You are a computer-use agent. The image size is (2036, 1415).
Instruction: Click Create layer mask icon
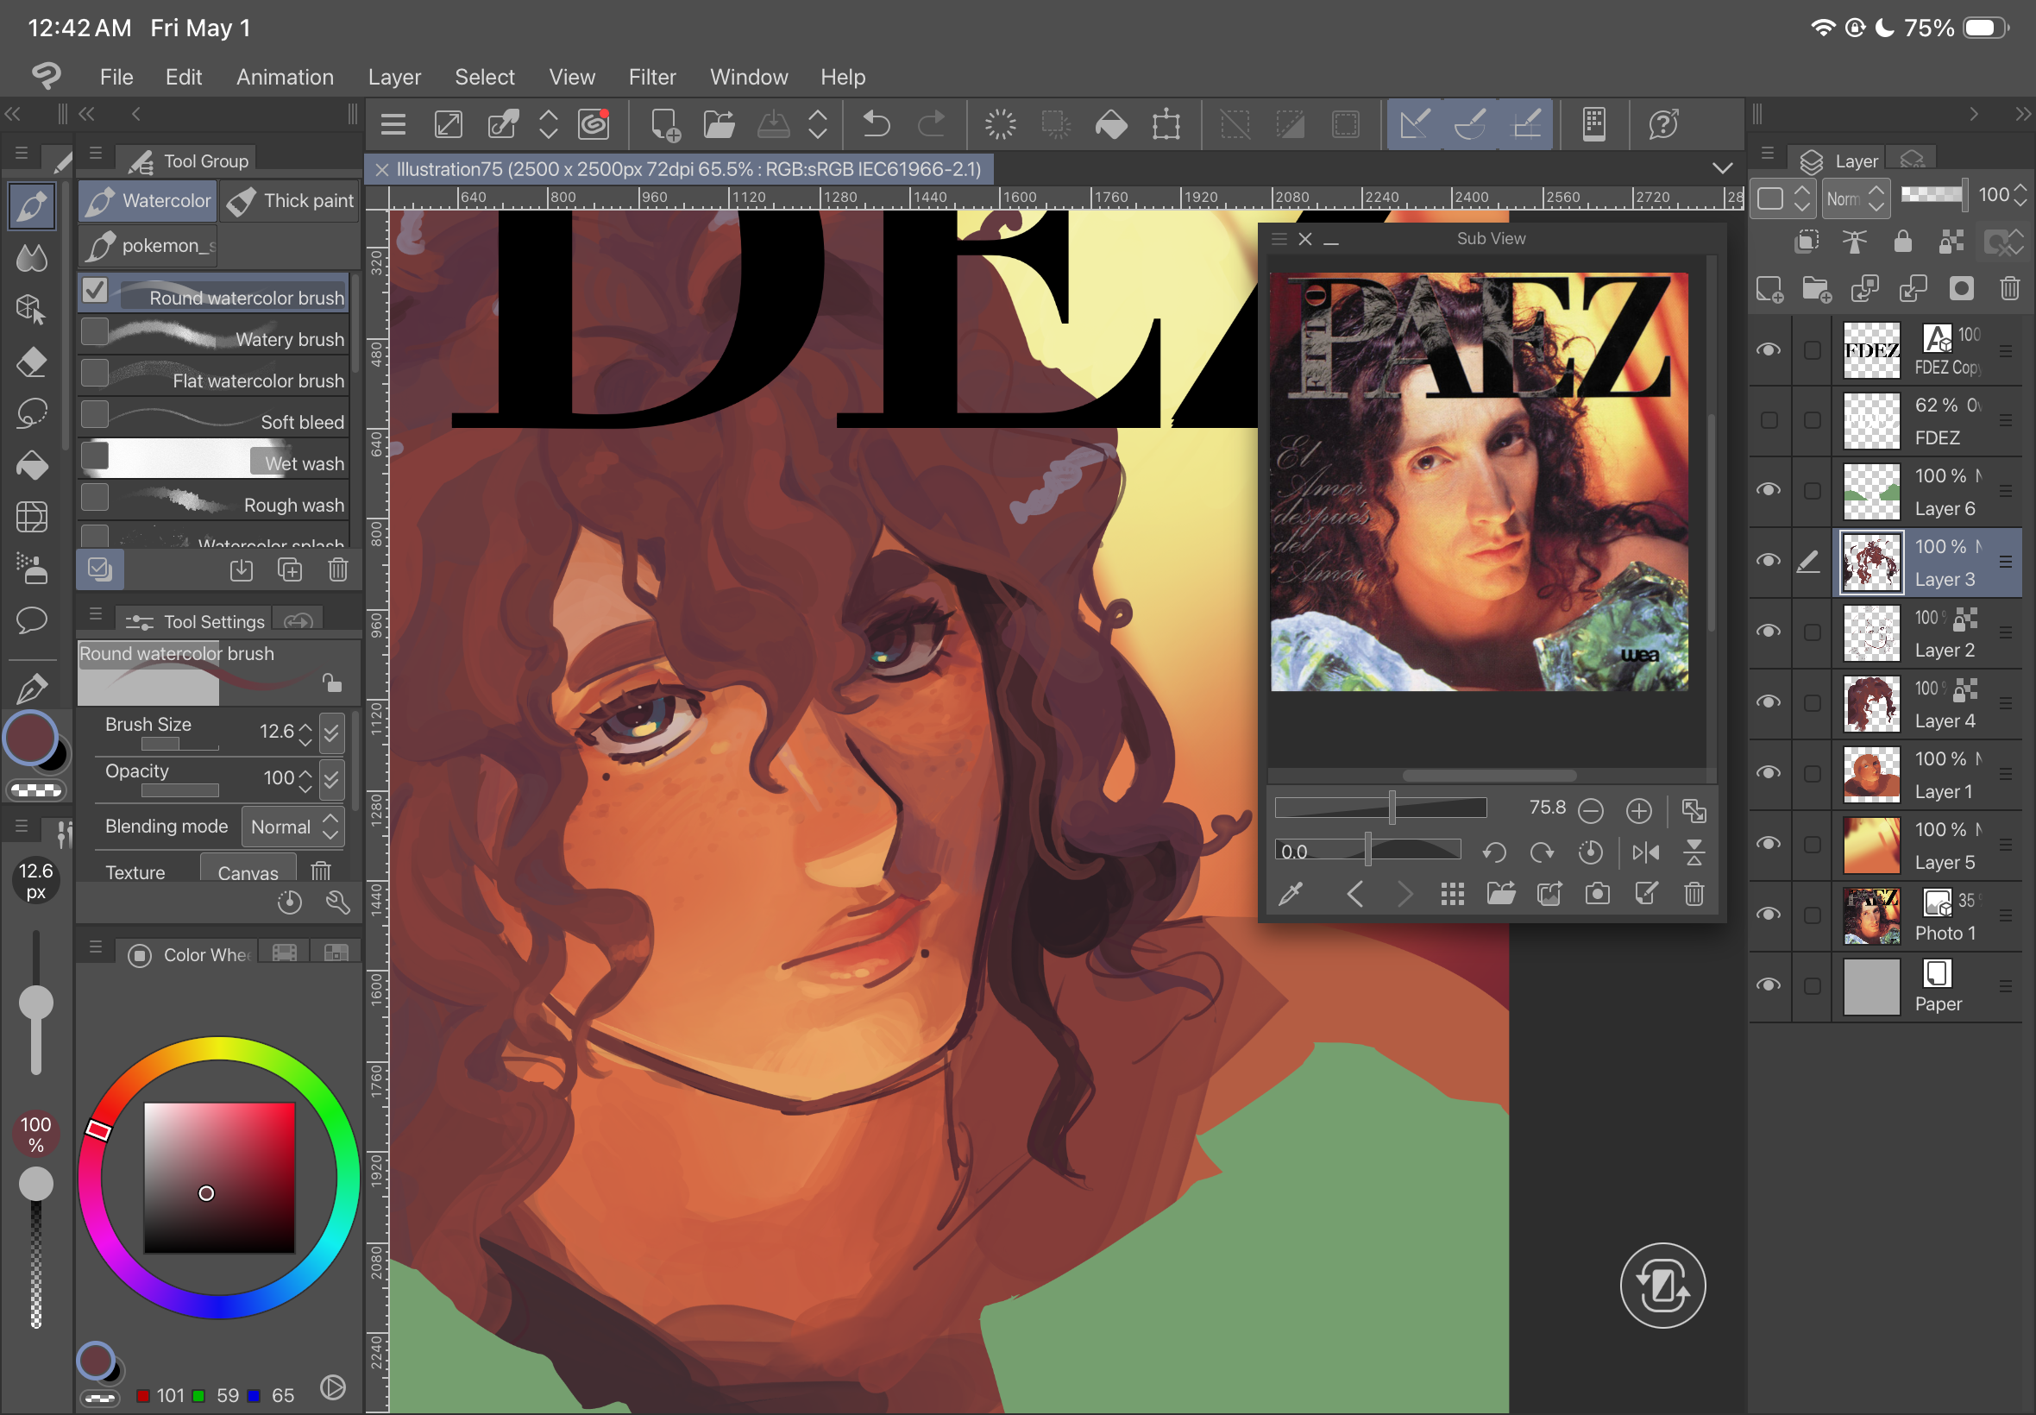click(x=1962, y=289)
